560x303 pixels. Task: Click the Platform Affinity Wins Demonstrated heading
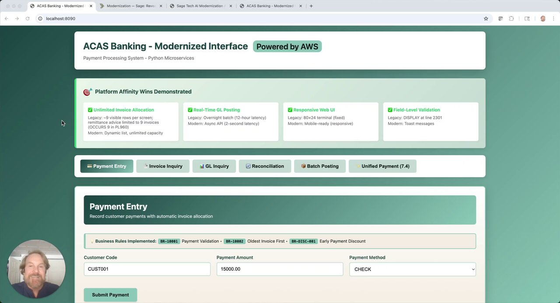[143, 92]
